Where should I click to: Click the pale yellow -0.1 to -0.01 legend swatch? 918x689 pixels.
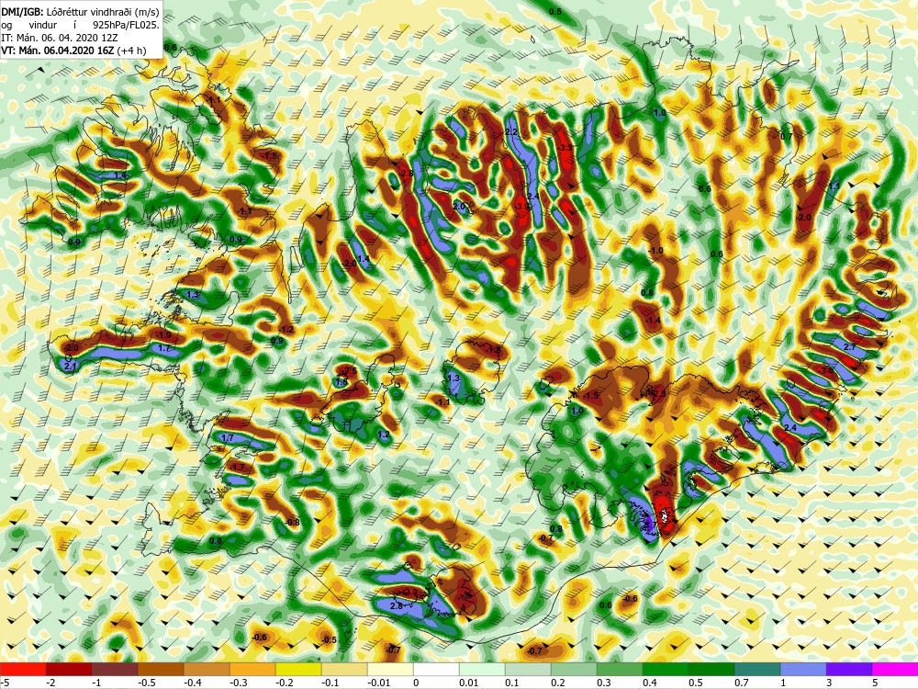344,669
